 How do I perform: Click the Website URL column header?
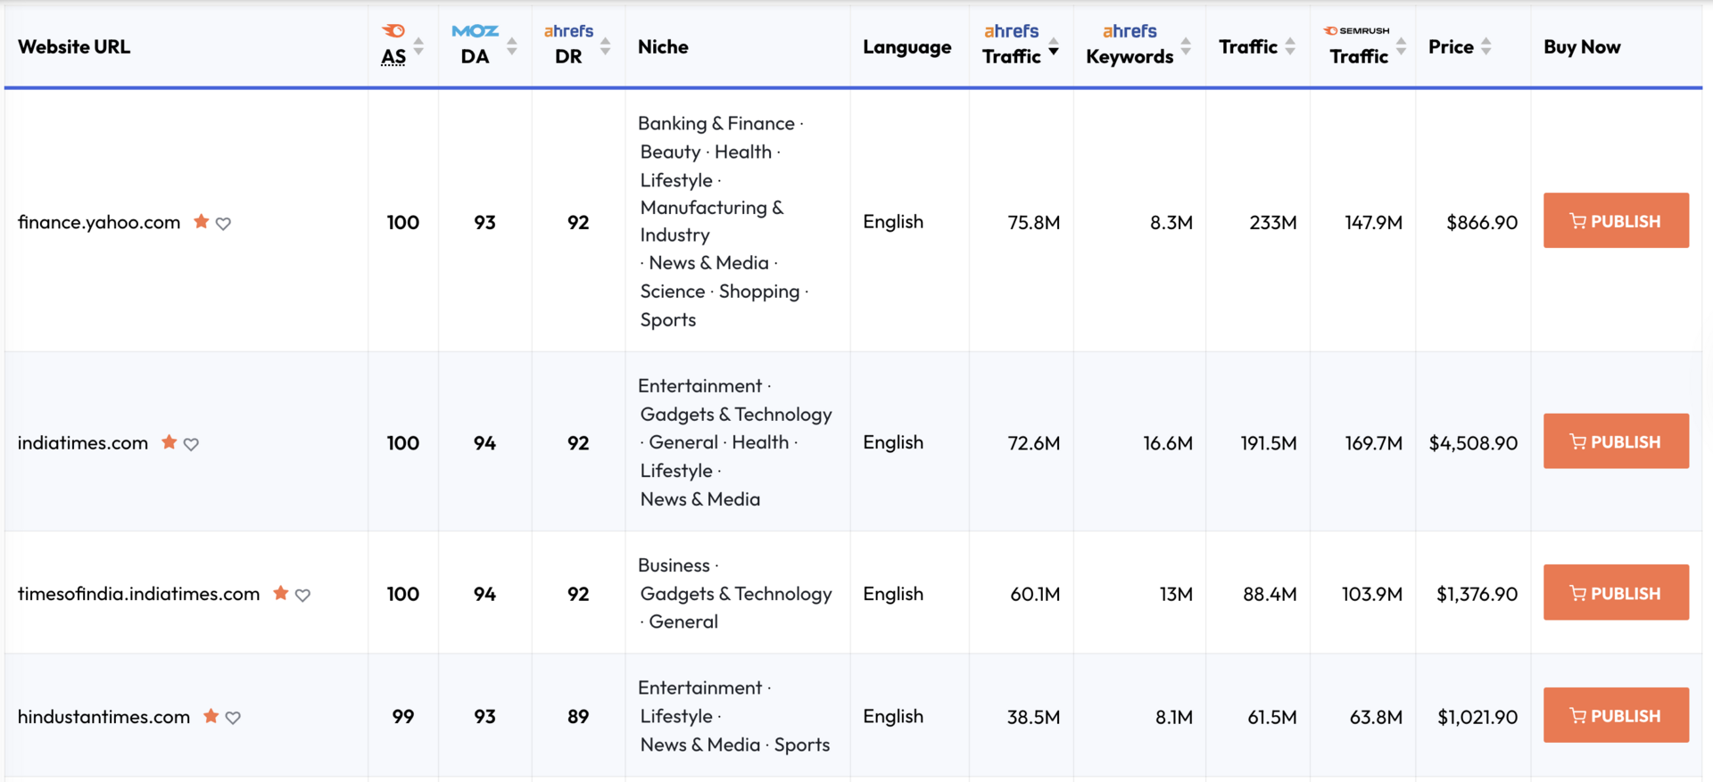coord(74,46)
